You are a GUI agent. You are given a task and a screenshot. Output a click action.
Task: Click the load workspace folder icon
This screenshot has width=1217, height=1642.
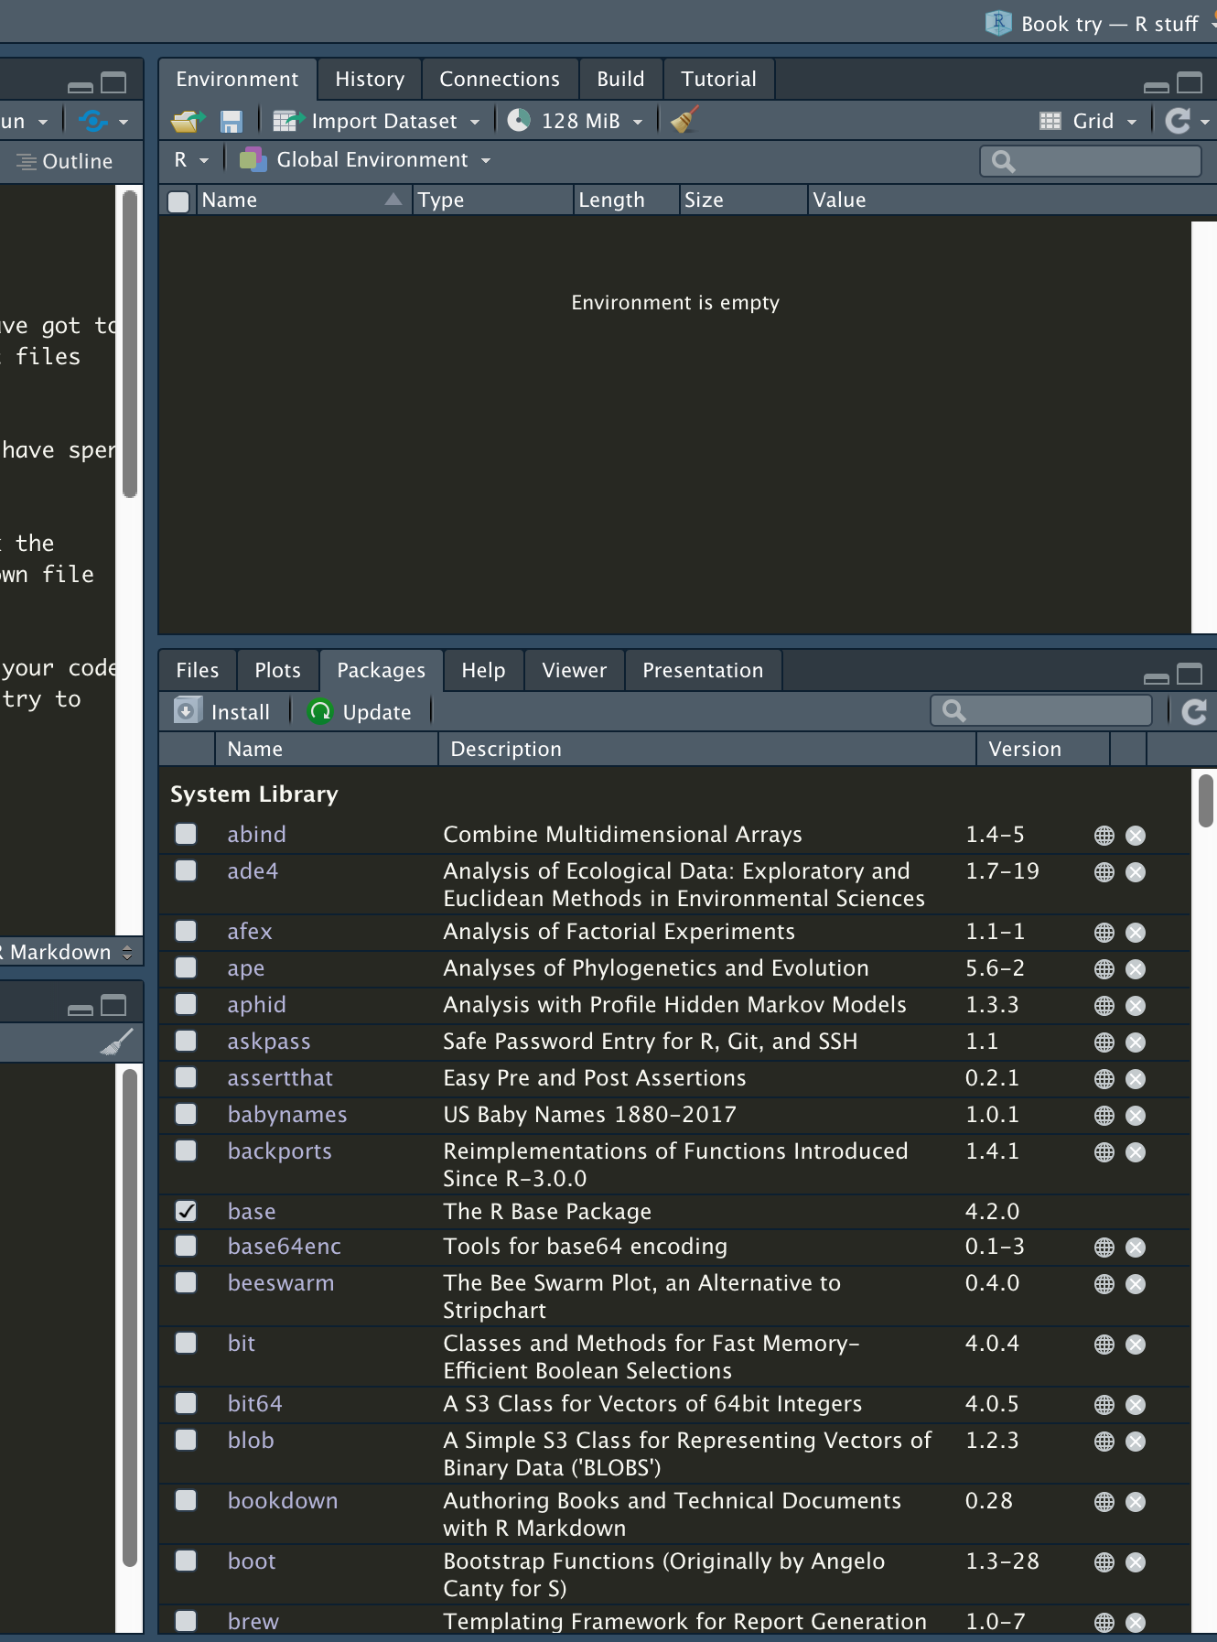(x=188, y=121)
